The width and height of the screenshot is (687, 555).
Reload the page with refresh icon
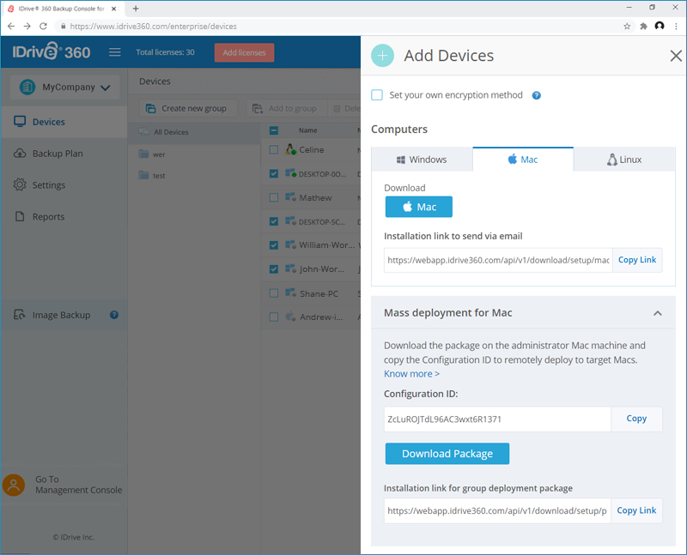click(43, 27)
